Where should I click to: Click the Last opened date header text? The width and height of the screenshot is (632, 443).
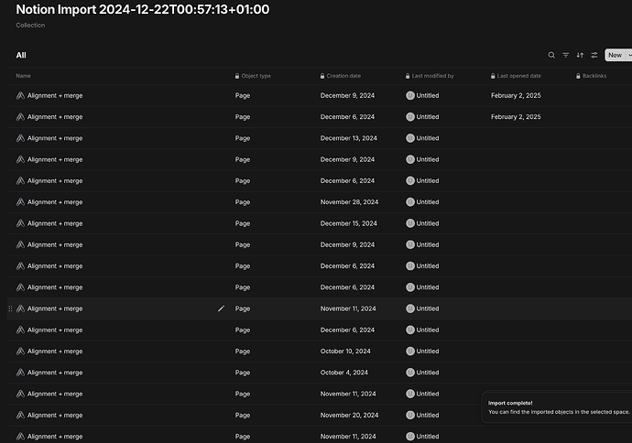tap(518, 76)
